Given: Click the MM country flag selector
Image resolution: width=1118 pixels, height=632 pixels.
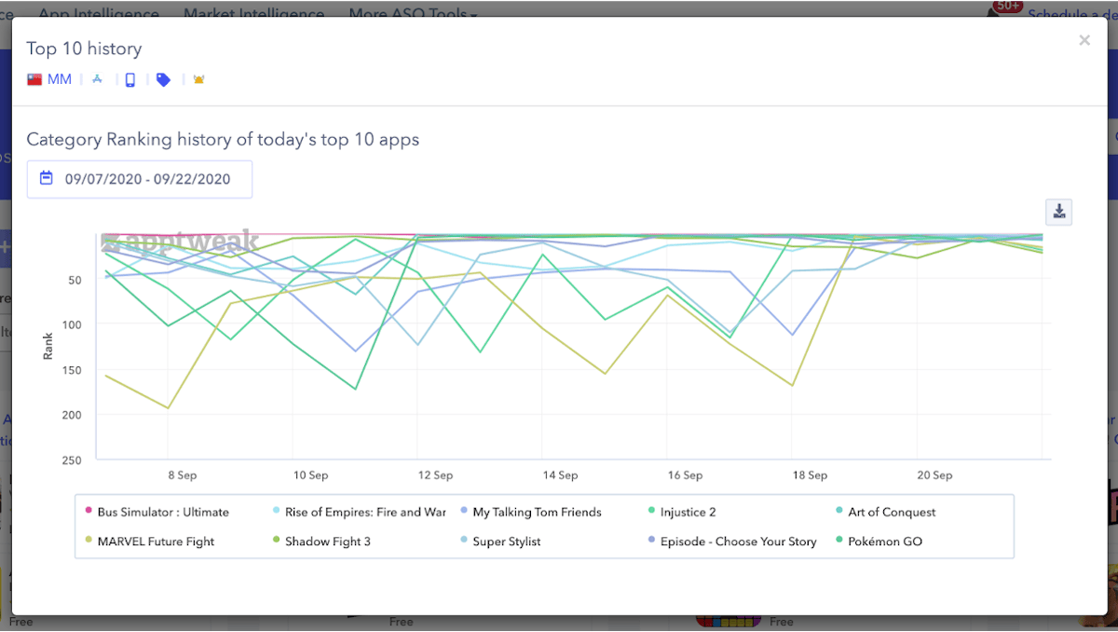Looking at the screenshot, I should 48,80.
